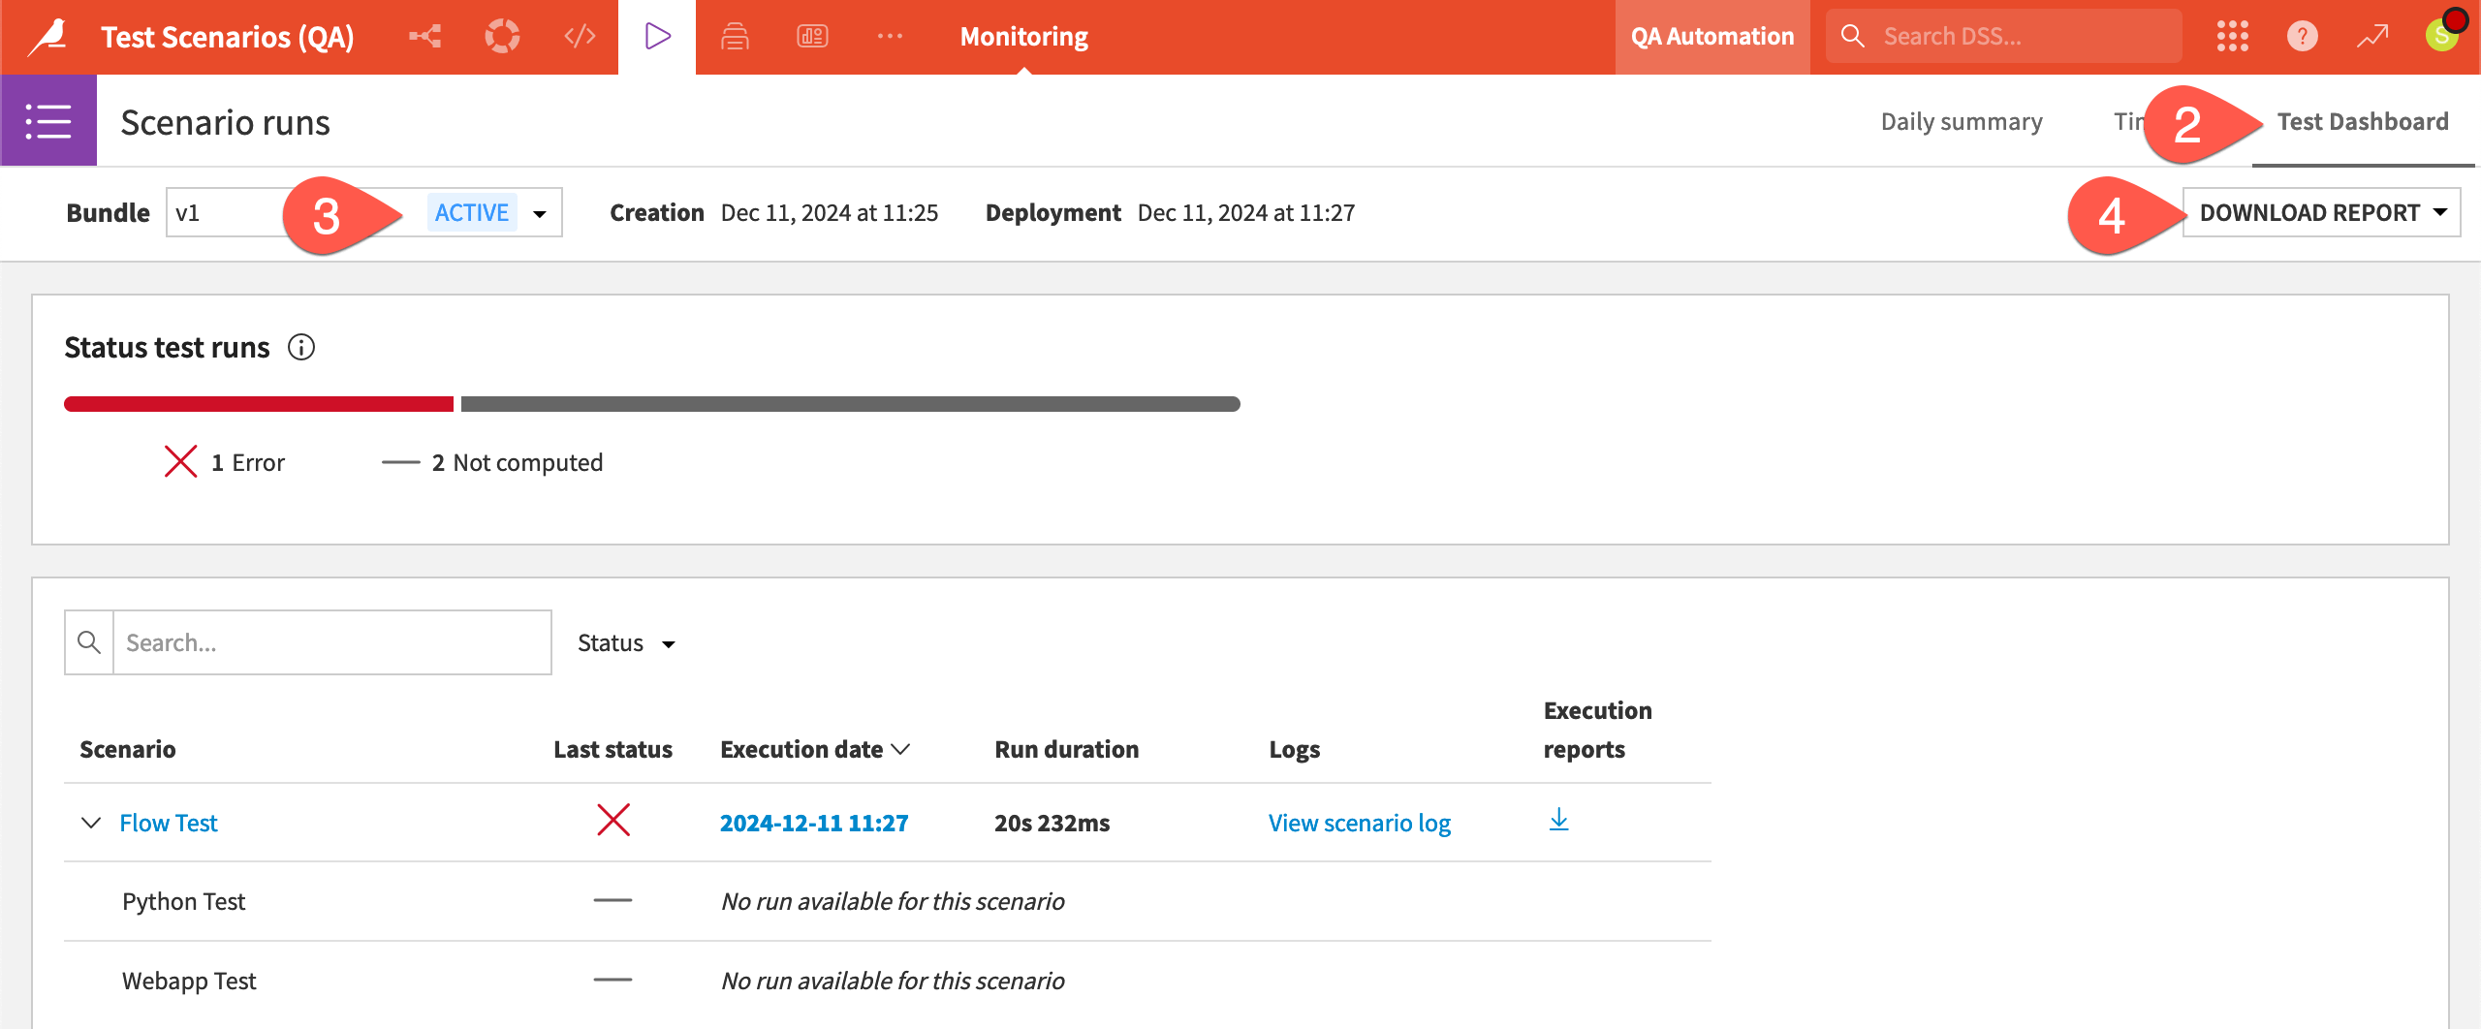
Task: Open the Download Report dropdown button
Action: pos(2321,212)
